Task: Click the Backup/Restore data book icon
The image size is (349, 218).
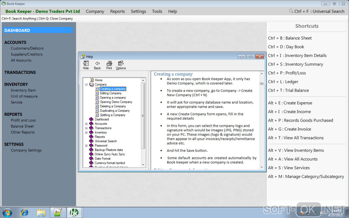Action: 91,150
